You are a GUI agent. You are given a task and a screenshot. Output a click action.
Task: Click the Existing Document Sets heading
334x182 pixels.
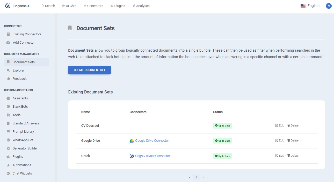(x=90, y=92)
